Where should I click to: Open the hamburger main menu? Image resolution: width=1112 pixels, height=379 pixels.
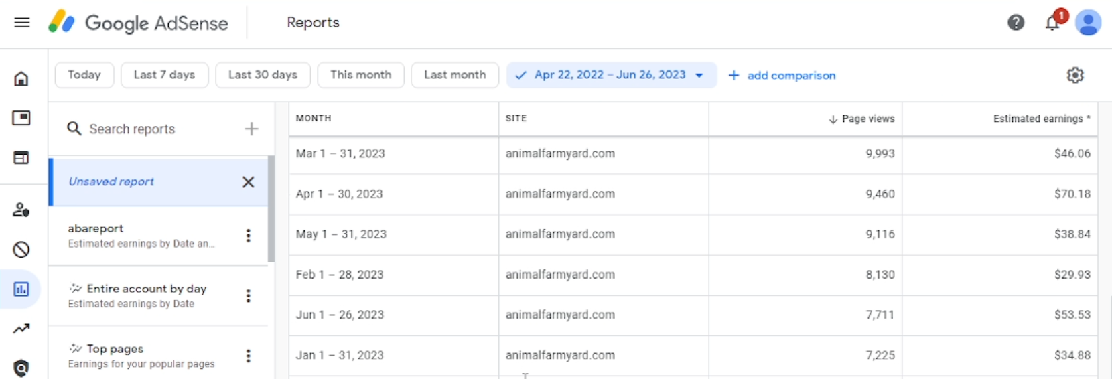(21, 23)
